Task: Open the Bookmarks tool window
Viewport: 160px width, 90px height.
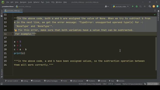Action: (36, 81)
